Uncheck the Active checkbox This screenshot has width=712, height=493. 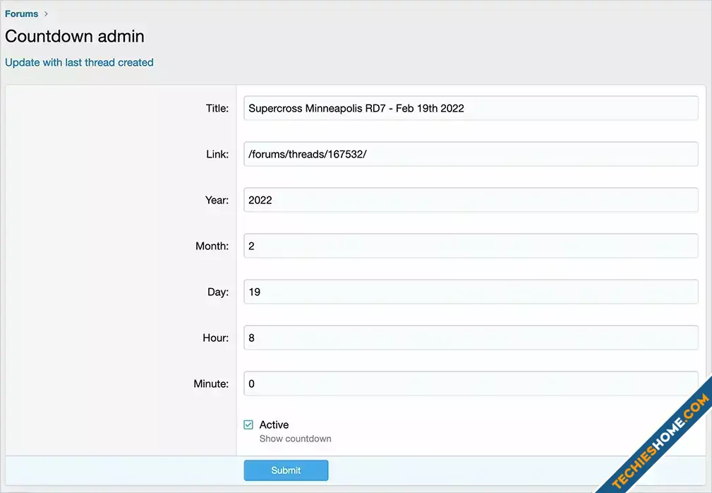[x=248, y=424]
